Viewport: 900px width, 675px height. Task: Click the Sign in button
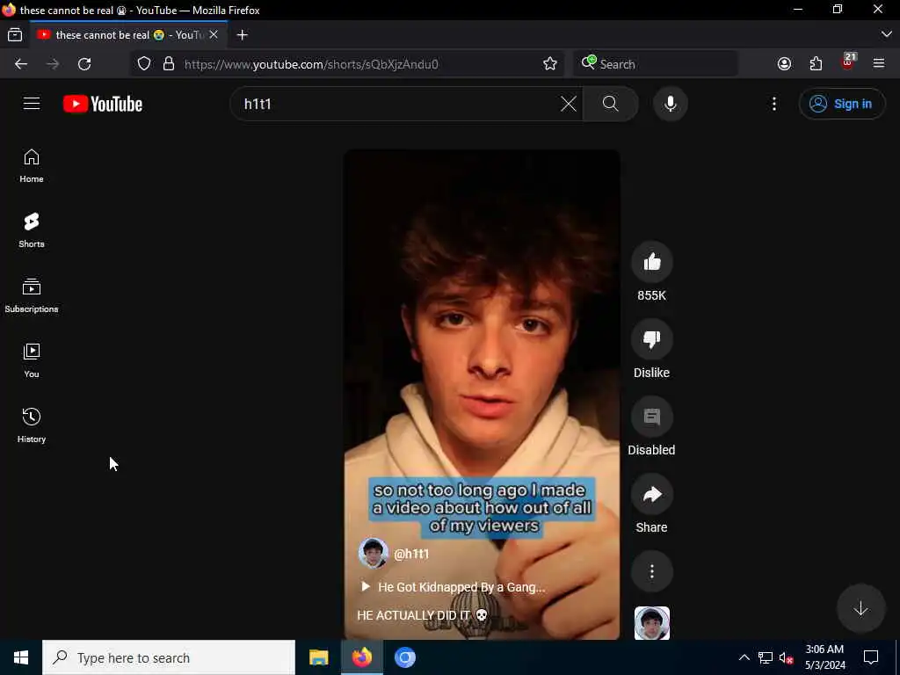(842, 104)
